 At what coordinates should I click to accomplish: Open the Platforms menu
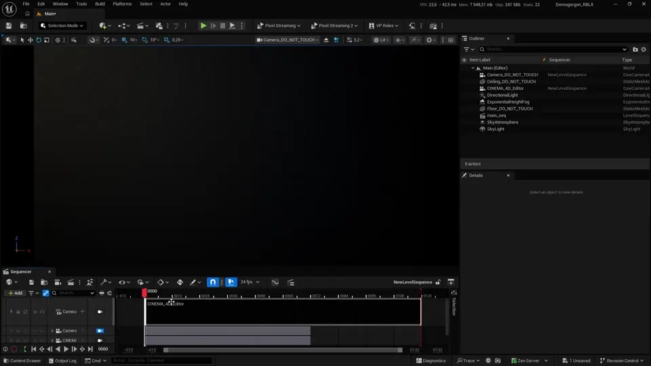coord(122,4)
